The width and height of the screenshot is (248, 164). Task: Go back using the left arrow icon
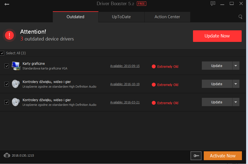point(7,4)
